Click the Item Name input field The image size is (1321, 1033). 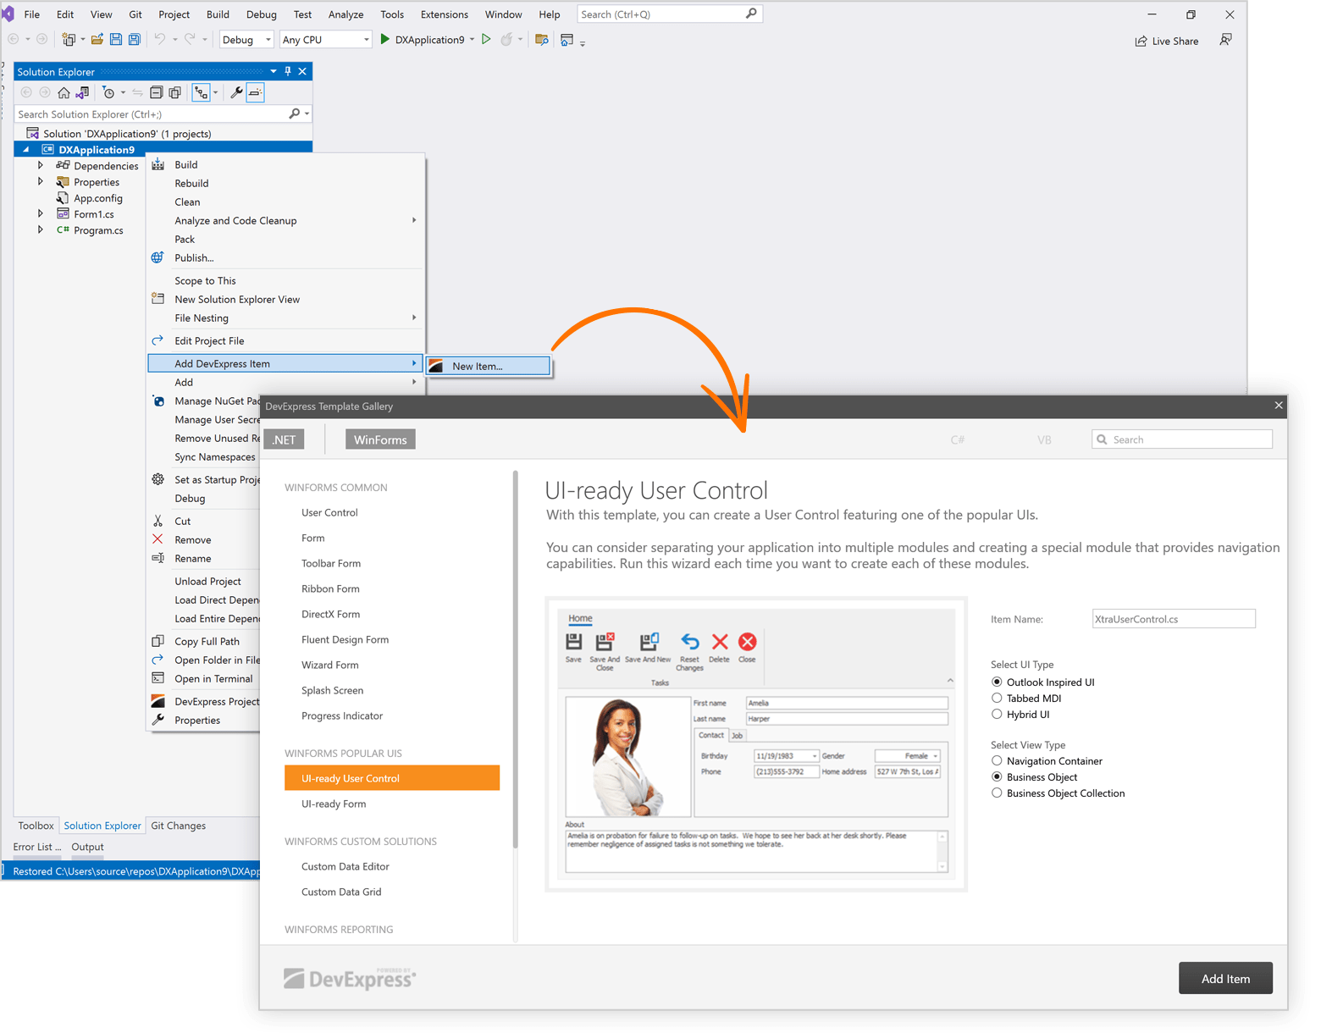(1174, 618)
